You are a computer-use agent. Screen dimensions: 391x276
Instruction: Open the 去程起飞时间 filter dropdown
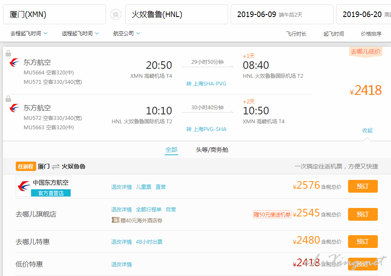coord(29,34)
